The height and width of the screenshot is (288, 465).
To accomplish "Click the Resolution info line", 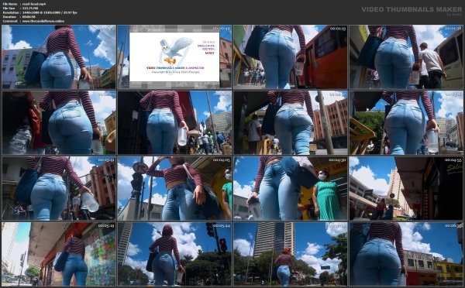I will pyautogui.click(x=40, y=12).
